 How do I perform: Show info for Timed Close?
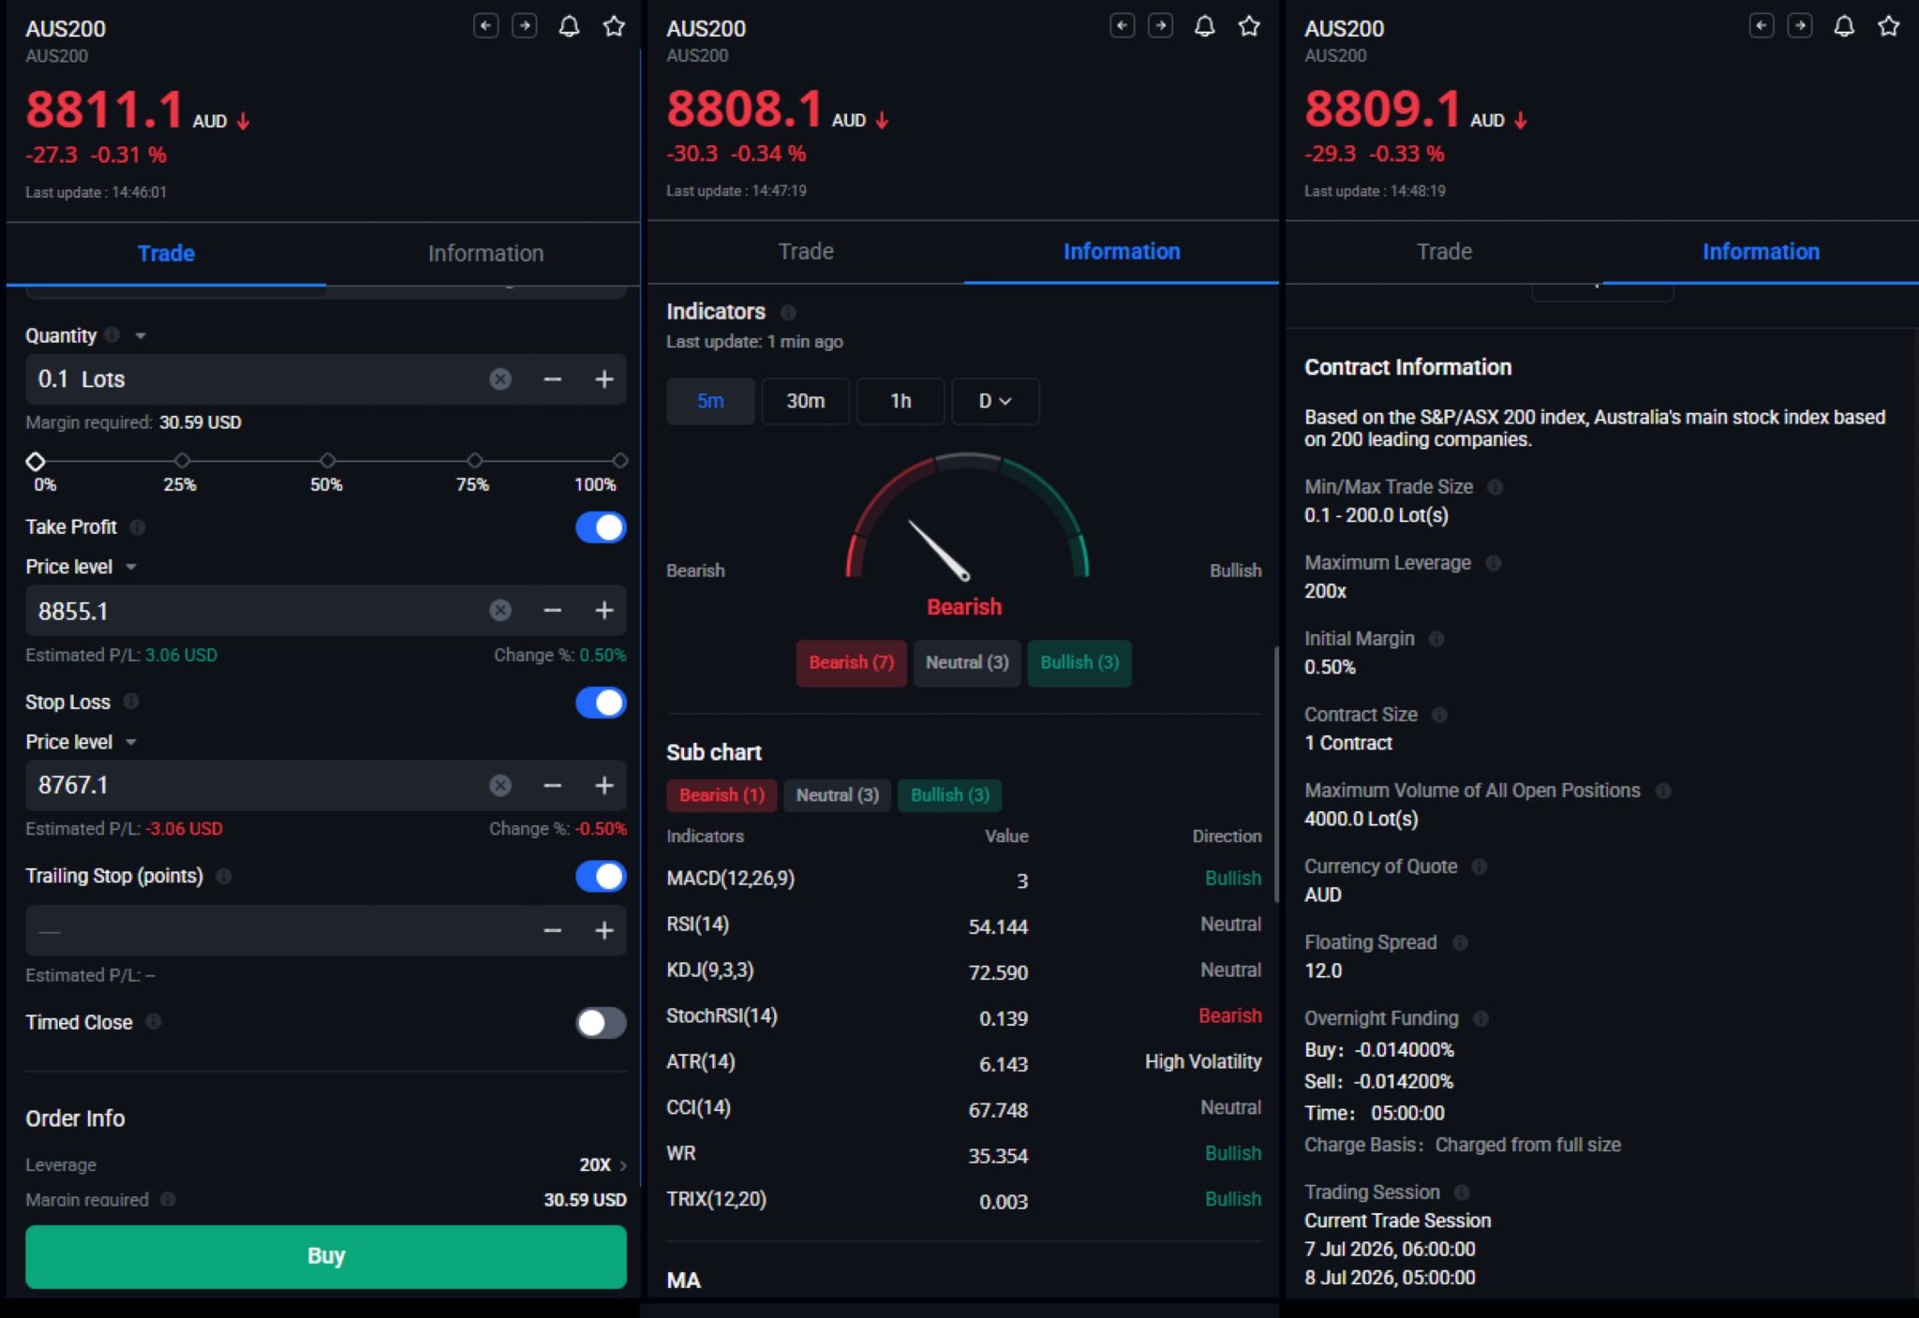click(x=154, y=1022)
